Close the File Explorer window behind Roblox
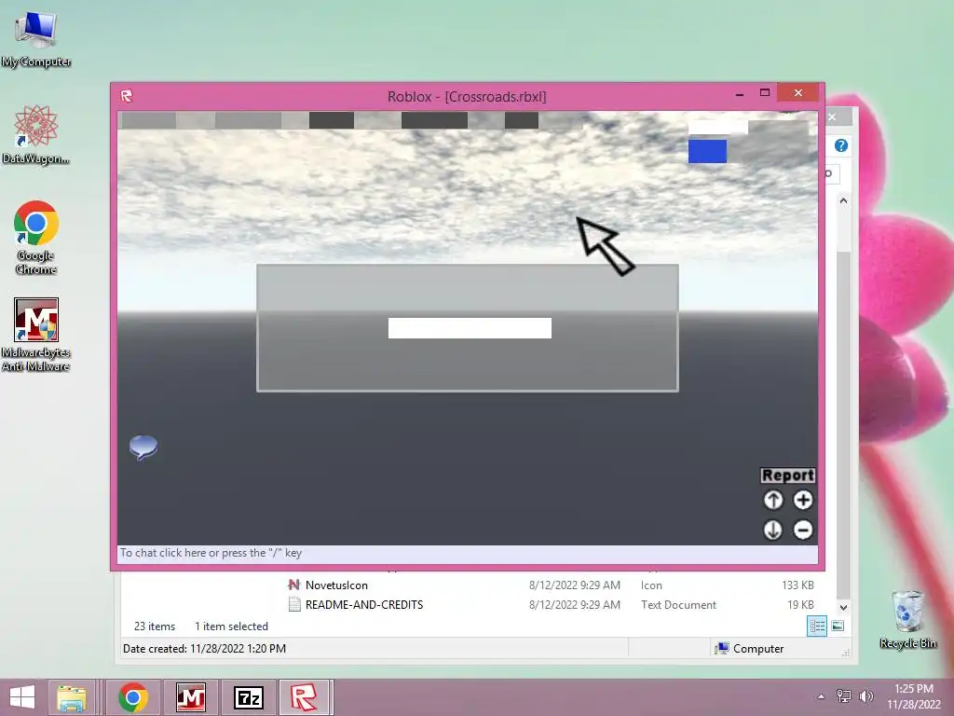954x716 pixels. [833, 117]
